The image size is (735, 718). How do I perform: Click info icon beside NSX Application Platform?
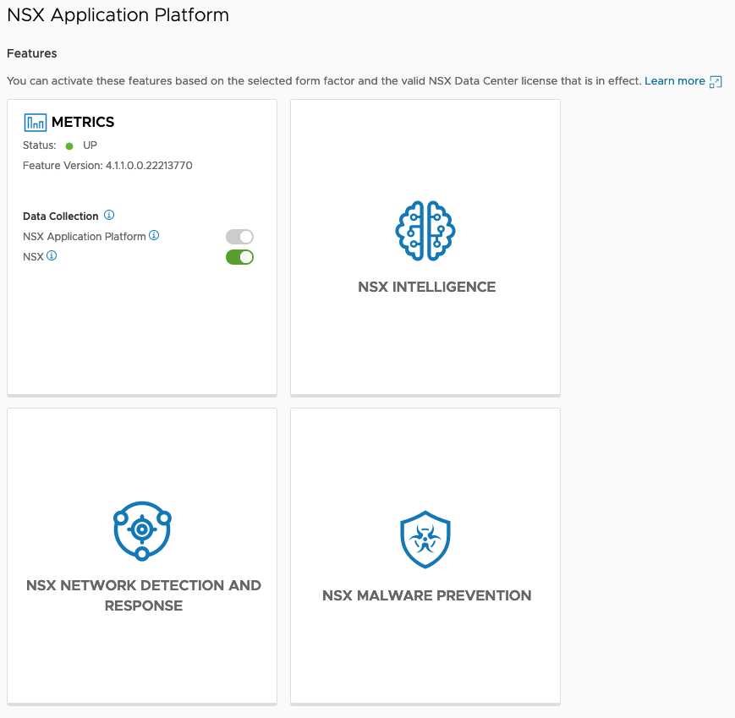click(154, 236)
